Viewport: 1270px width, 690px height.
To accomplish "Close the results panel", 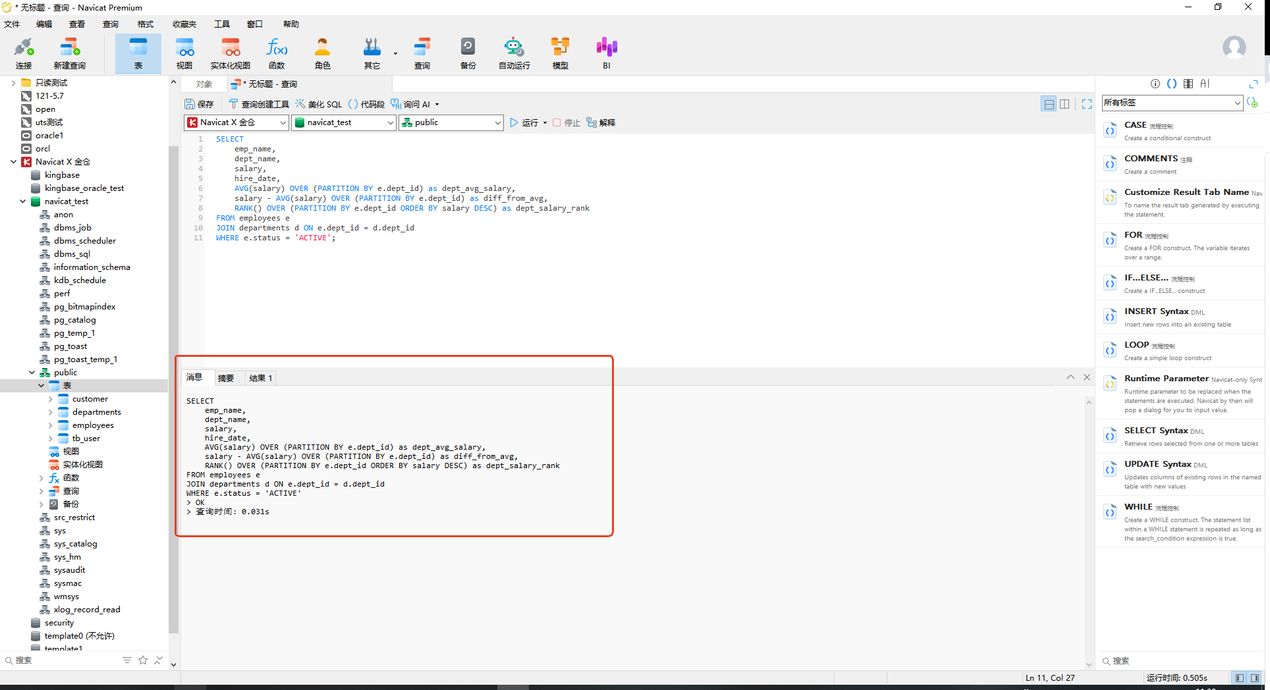I will (1087, 377).
